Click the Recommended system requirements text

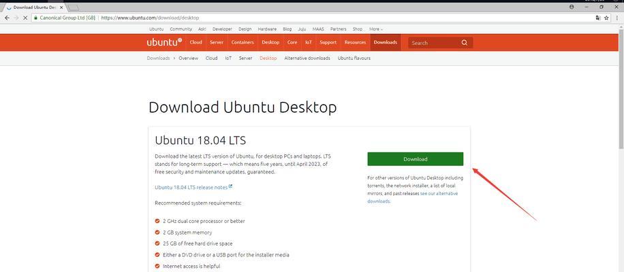198,203
